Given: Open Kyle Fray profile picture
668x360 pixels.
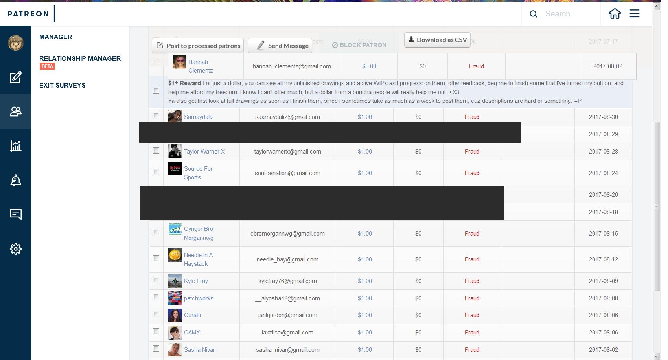Looking at the screenshot, I should click(x=175, y=281).
